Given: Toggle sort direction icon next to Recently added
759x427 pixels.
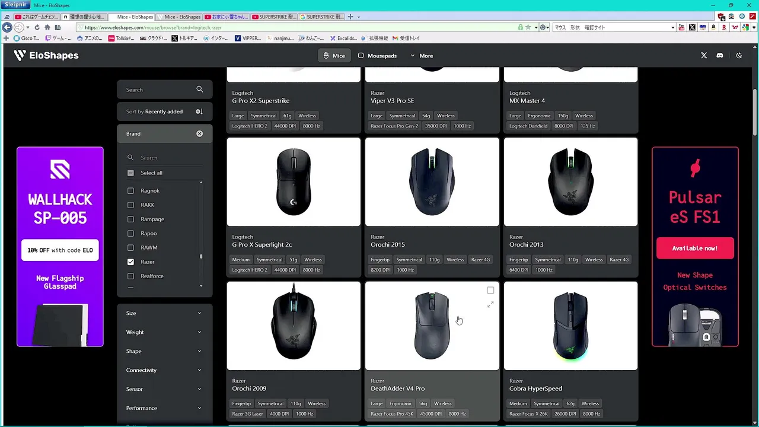Looking at the screenshot, I should click(x=199, y=111).
